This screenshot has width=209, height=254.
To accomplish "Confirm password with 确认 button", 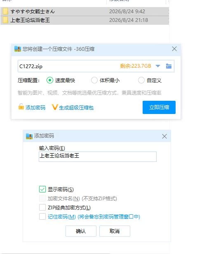I will click(81, 231).
